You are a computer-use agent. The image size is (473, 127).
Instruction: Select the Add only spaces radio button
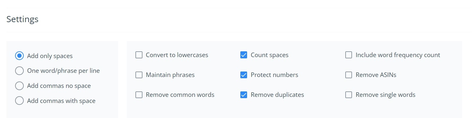coord(20,56)
